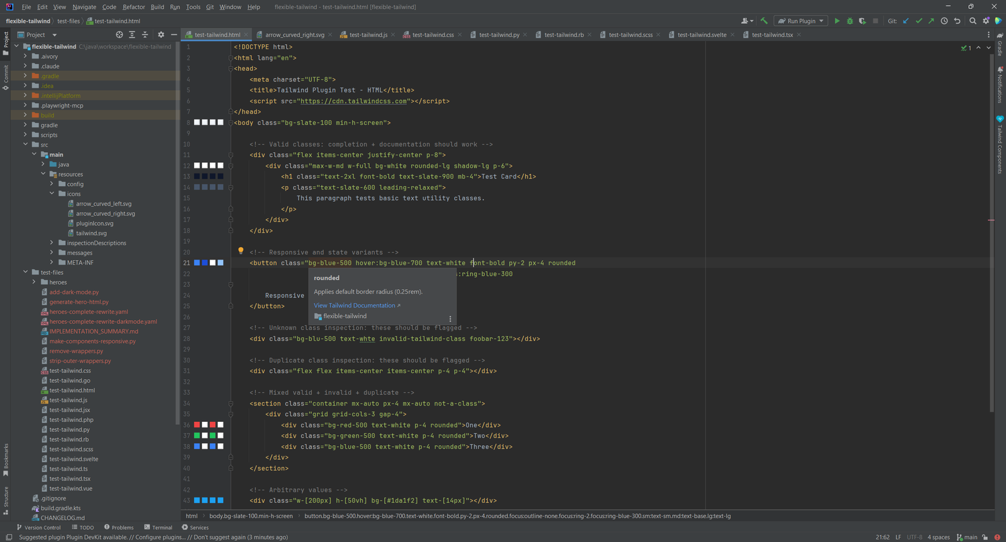Open the Terminal tool window
This screenshot has height=542, width=1006.
[158, 528]
